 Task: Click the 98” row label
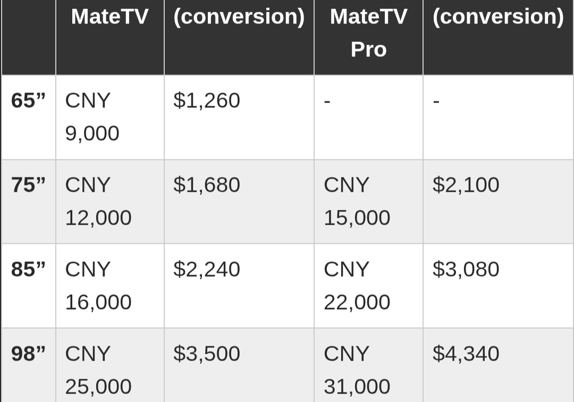(x=28, y=354)
